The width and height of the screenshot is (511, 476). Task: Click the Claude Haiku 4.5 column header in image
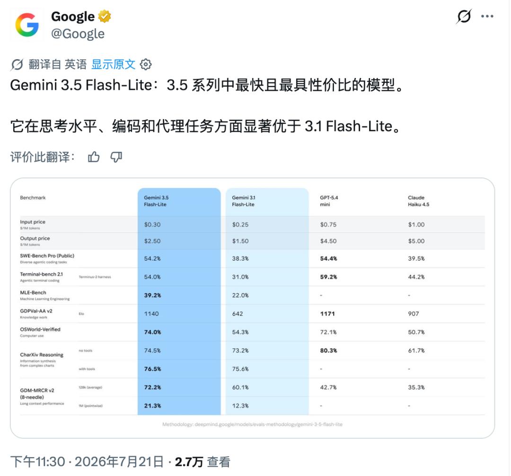pos(418,201)
